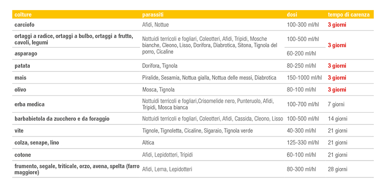Viewport: 386px width, 188px height.
Task: Click the 'mais' crop name
Action: pos(20,78)
